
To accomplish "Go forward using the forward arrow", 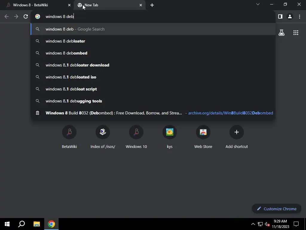I will tap(16, 16).
